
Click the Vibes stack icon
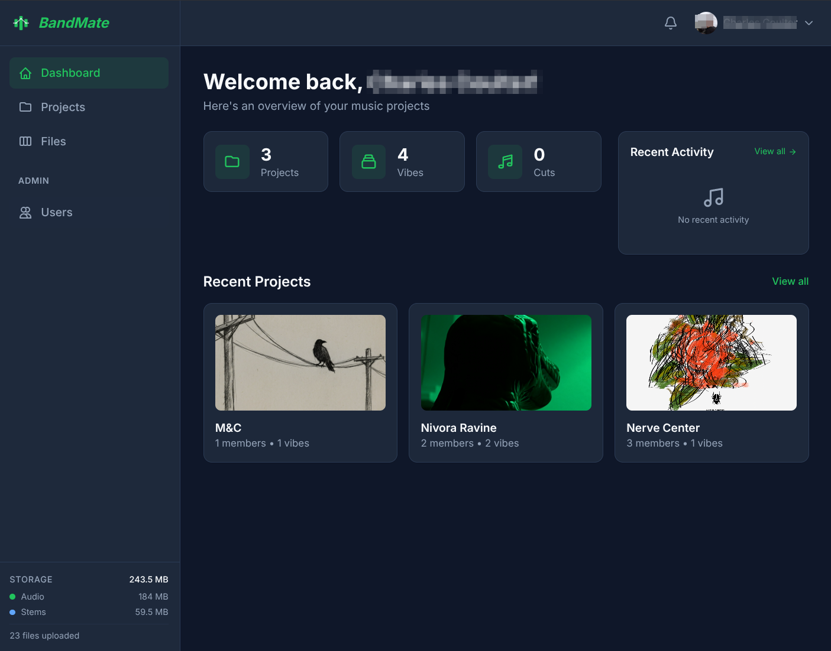click(368, 162)
